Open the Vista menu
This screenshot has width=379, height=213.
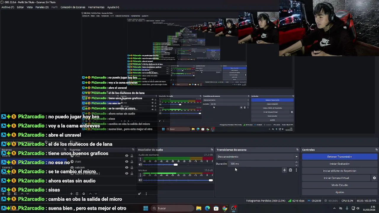[30, 7]
